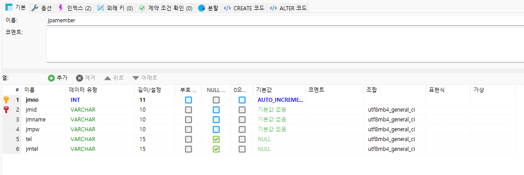Click the 코멘트 column header
The image size is (524, 175).
(x=334, y=90)
